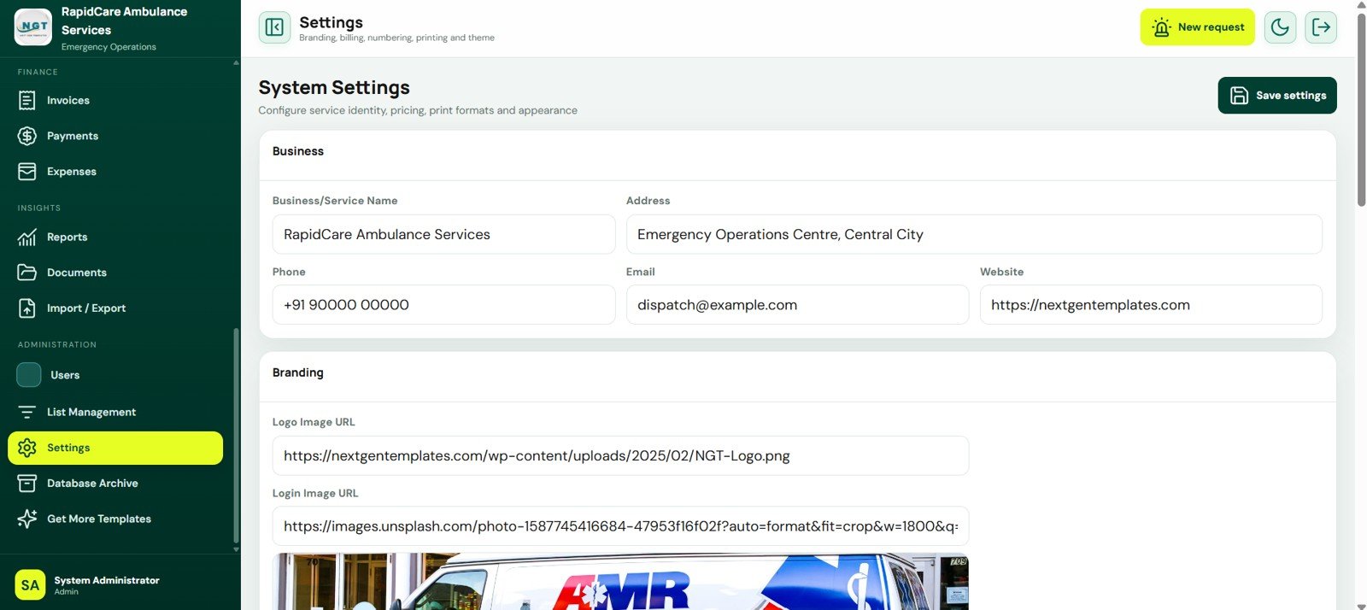Click the Save settings button
The height and width of the screenshot is (610, 1367).
pyautogui.click(x=1277, y=96)
